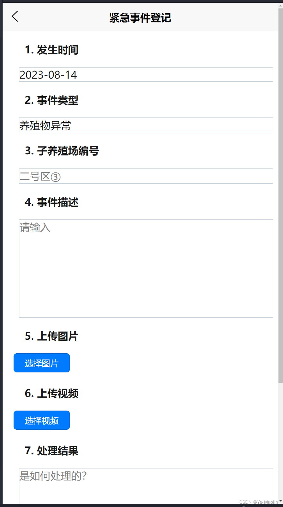Image resolution: width=283 pixels, height=507 pixels.
Task: Click the scrollbar down arrow
Action: 280,501
